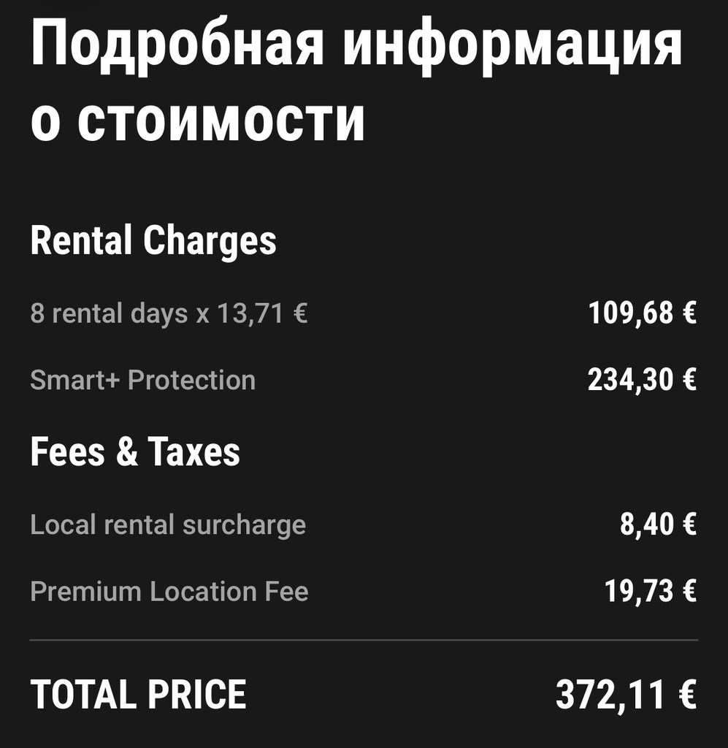
Task: Click the TOTAL PRICE label
Action: (138, 695)
